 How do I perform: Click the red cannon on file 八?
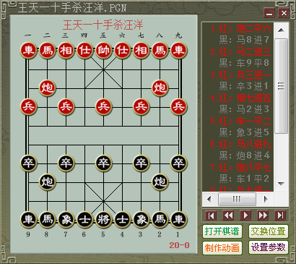(x=160, y=88)
